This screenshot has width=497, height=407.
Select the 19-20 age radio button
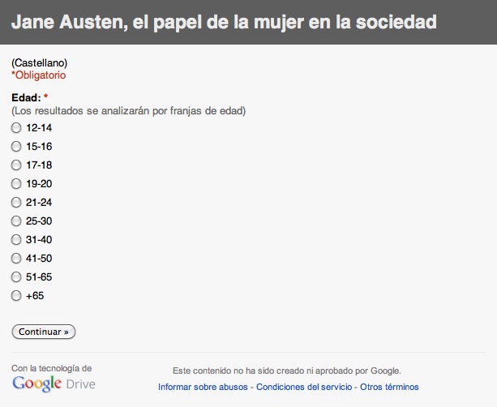click(x=16, y=184)
